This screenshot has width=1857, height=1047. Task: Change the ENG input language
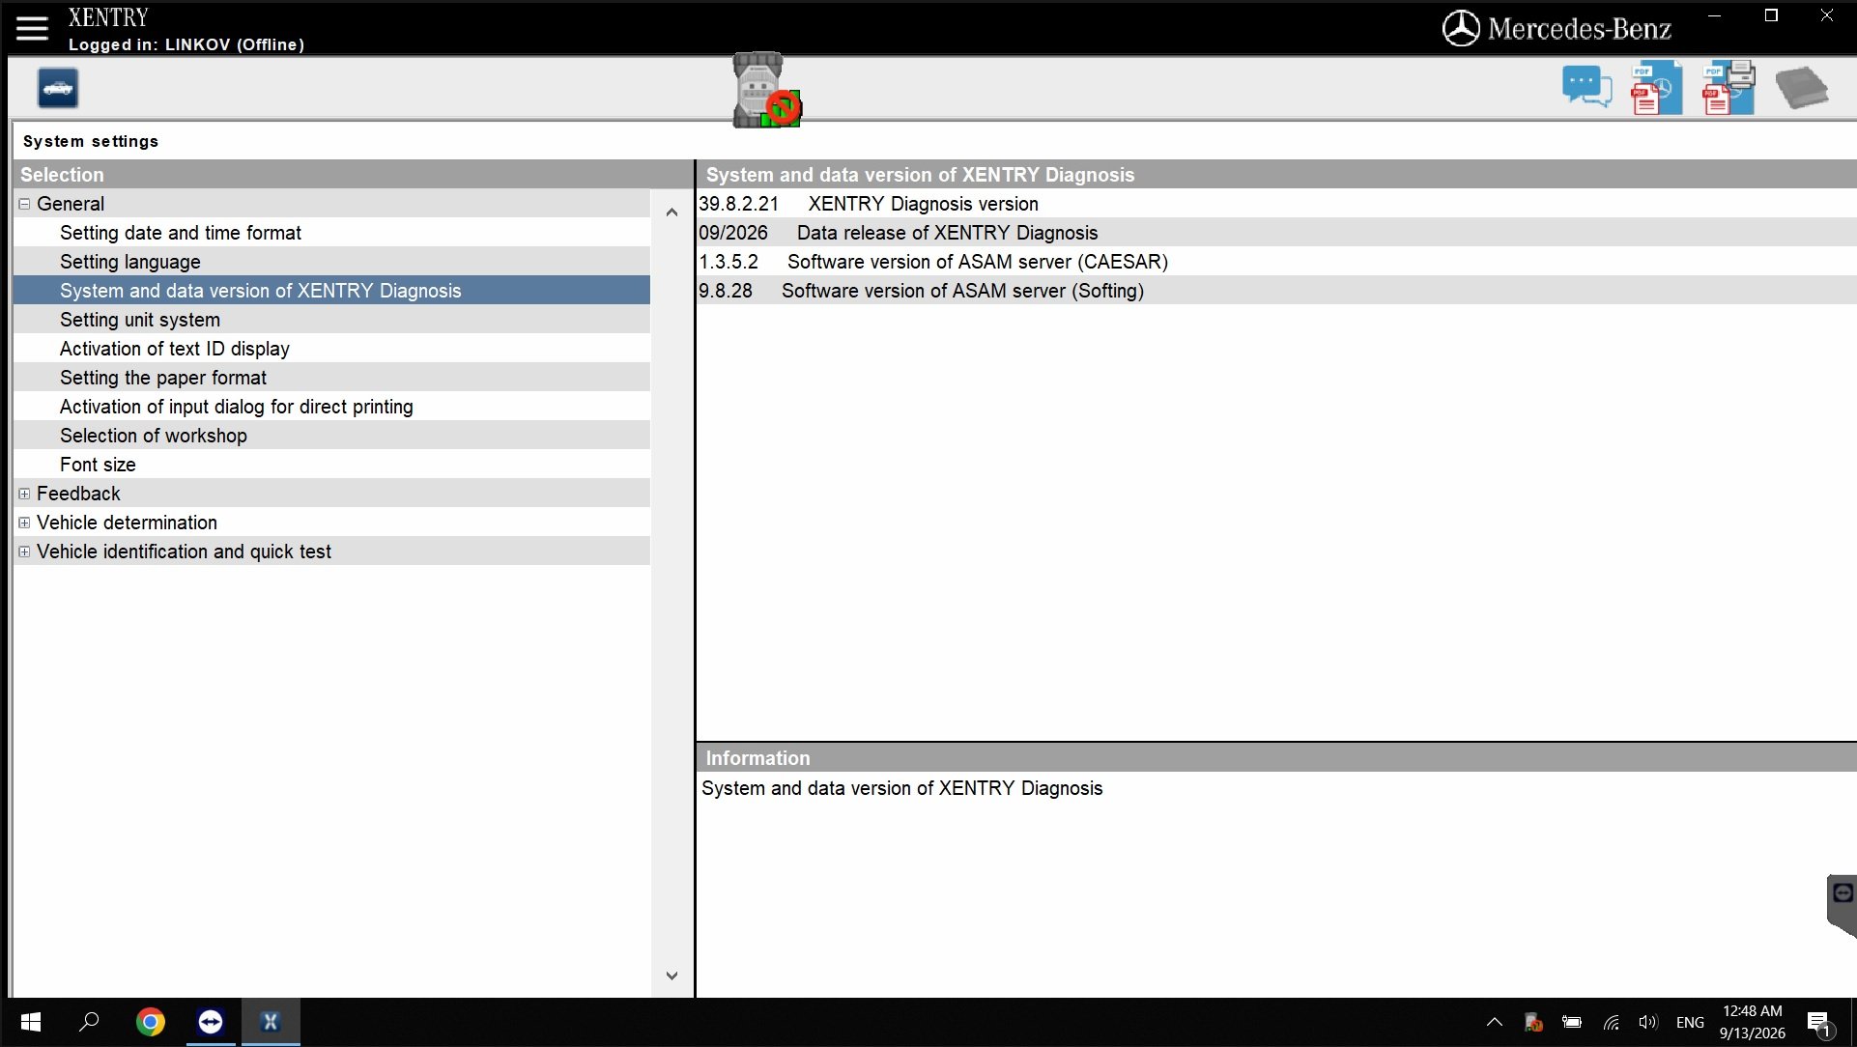1690,1022
